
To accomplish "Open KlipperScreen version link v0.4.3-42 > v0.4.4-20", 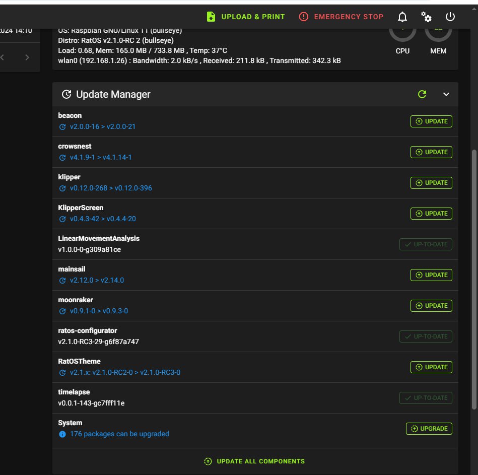I will coord(103,219).
